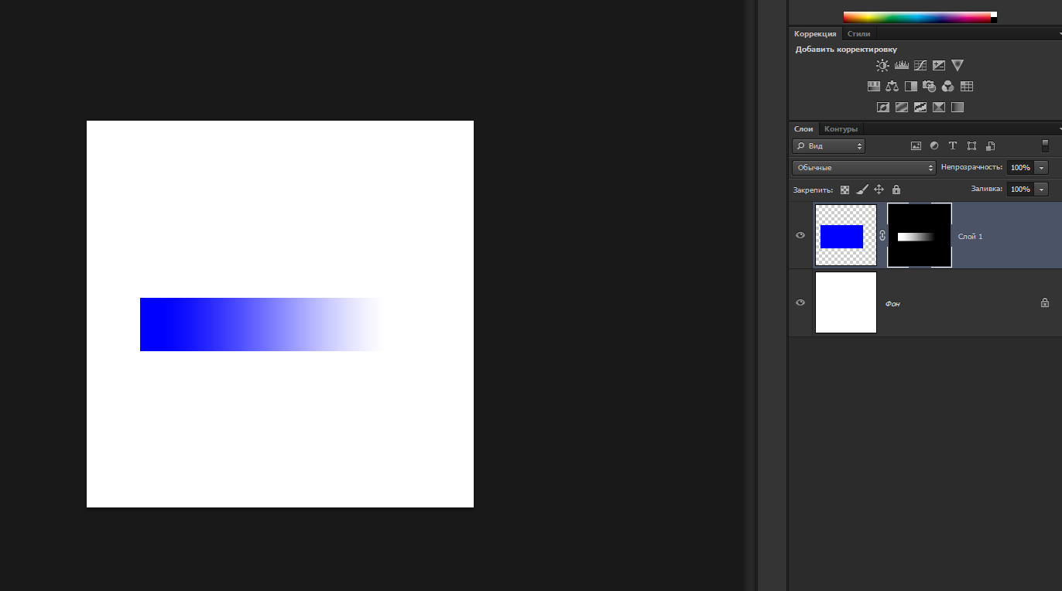Viewport: 1062px width, 591px height.
Task: Add a Levels adjustment (histogram icon)
Action: pos(901,66)
